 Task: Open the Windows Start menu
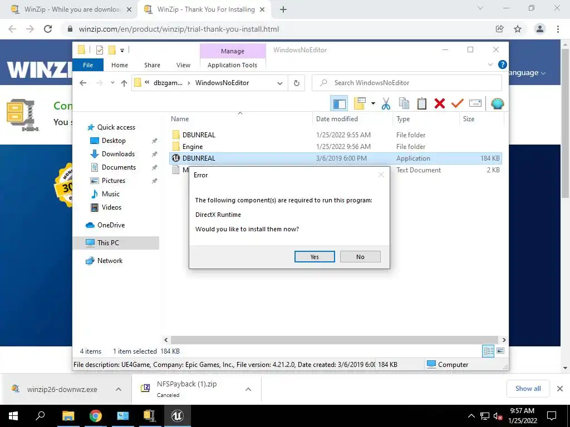pos(13,416)
